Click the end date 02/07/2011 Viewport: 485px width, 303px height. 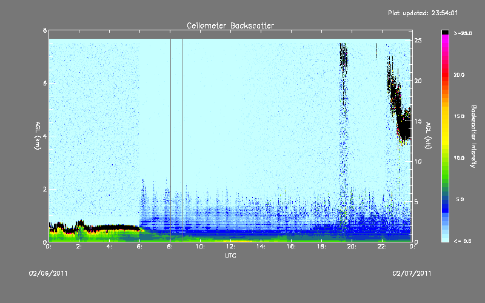pyautogui.click(x=412, y=273)
